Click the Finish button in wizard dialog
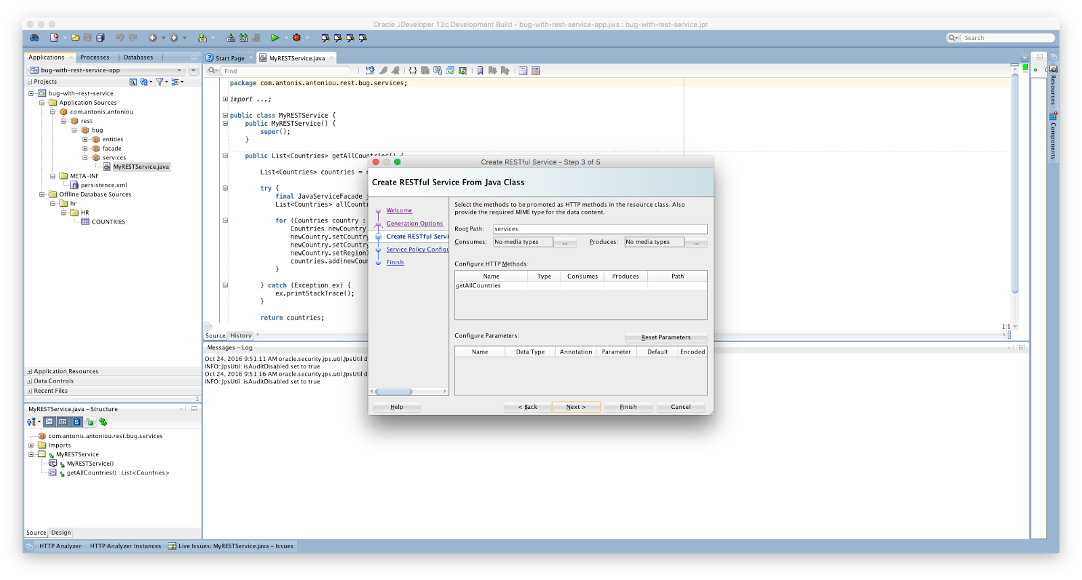 (x=628, y=407)
